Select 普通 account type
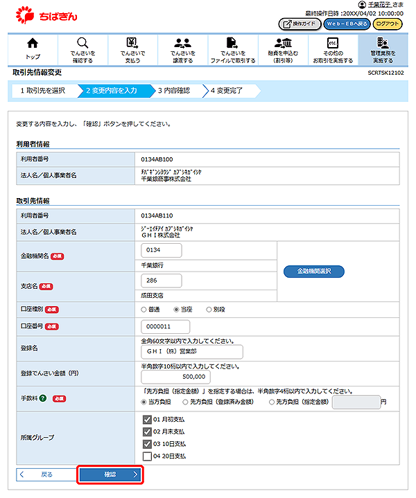Viewport: 416px width, 498px height. tap(144, 310)
